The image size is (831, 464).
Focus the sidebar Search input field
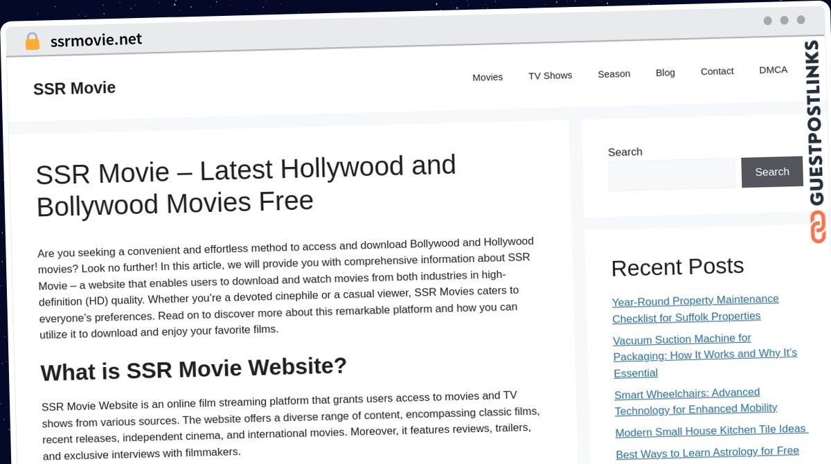(x=672, y=174)
